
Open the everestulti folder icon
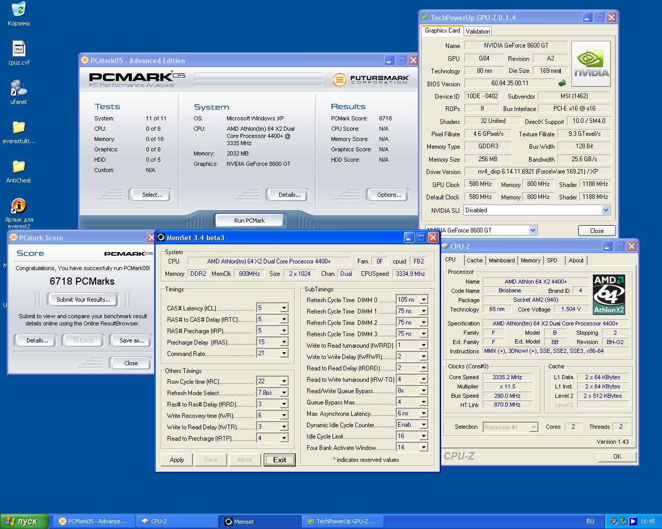[19, 127]
